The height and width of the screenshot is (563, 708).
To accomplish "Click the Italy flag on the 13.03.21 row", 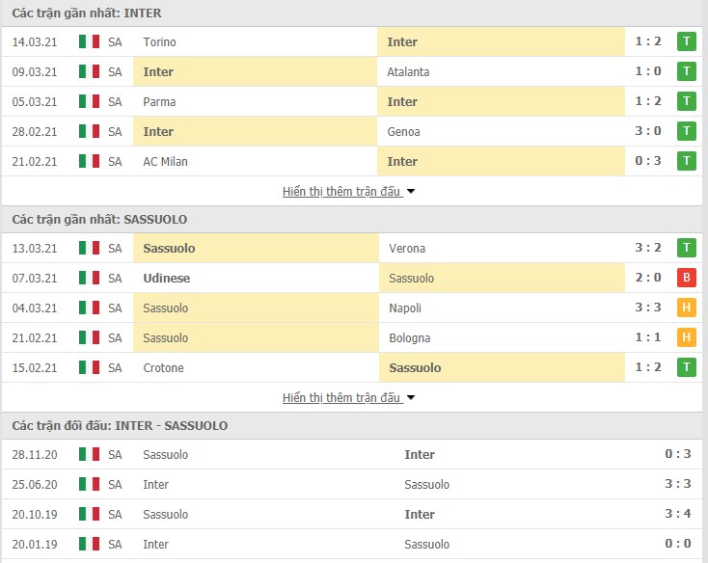I will [x=89, y=248].
